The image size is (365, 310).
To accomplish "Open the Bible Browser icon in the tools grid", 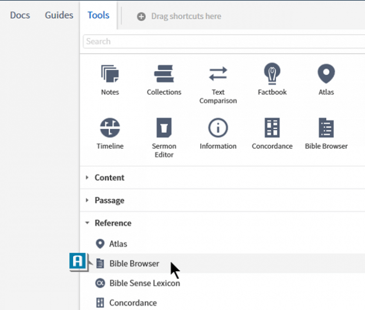I will 326,128.
